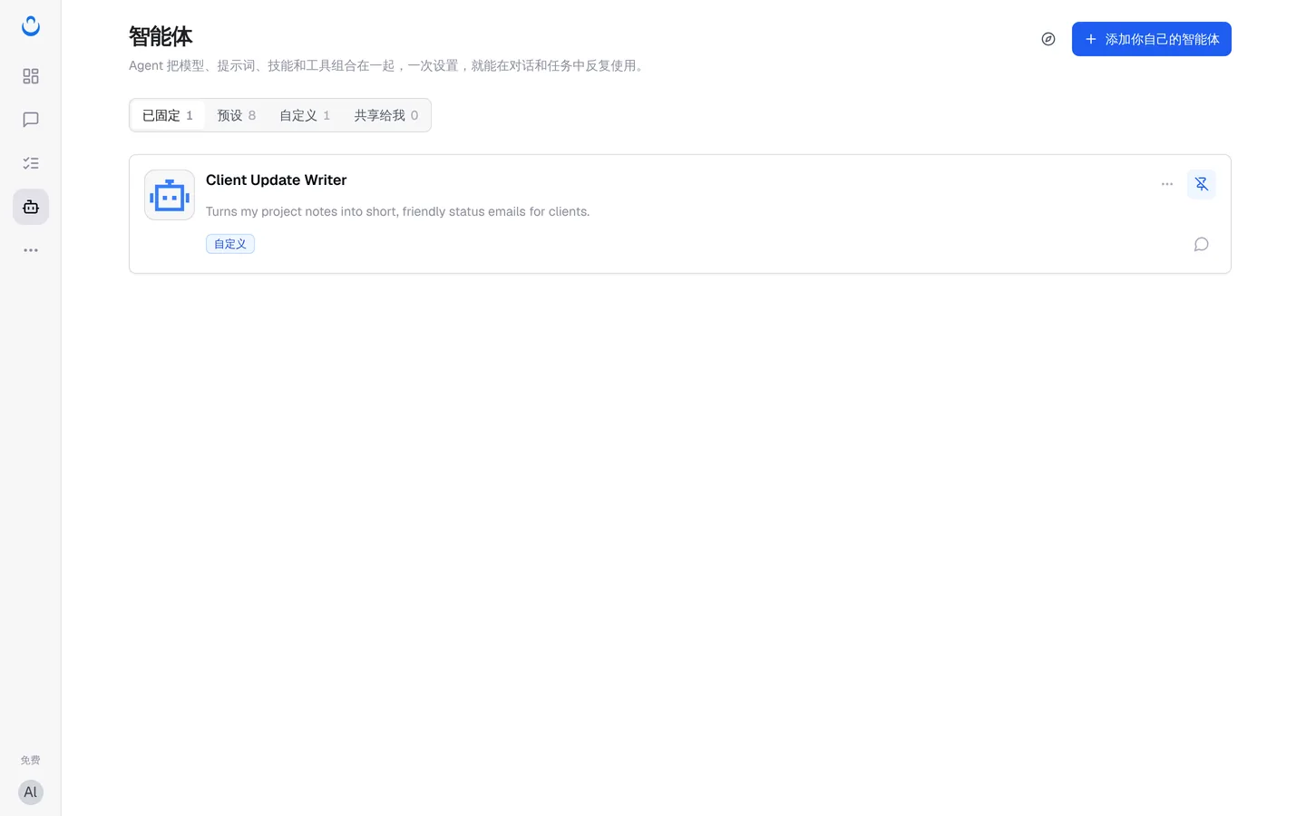Viewport: 1306px width, 816px height.
Task: Select the robot agents icon in sidebar
Action: pos(31,207)
